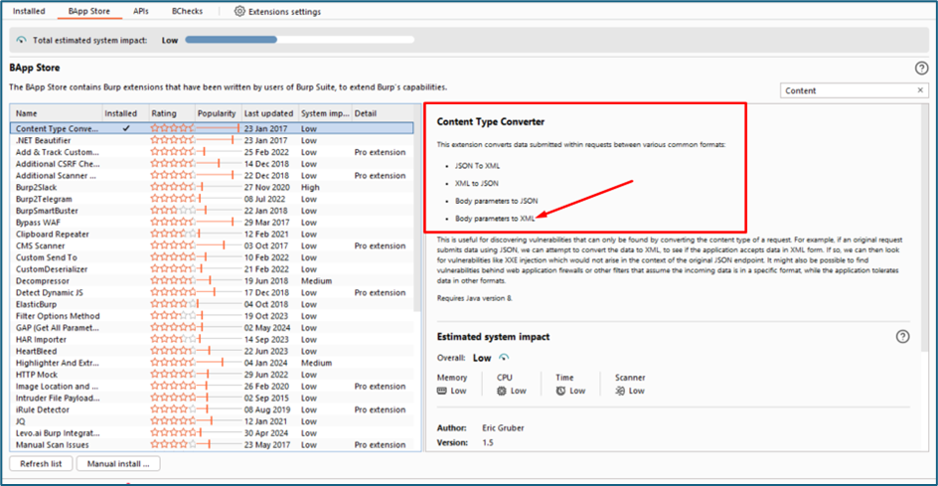The image size is (938, 486).
Task: Select the Decompressor extension row
Action: tap(212, 280)
